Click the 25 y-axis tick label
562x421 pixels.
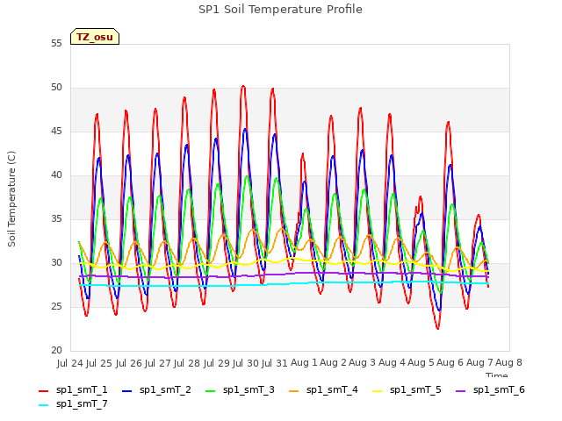click(x=56, y=307)
